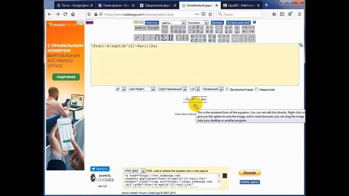This screenshot has width=349, height=196.
Task: Close the Онлайновый редактор tab
Action: 216,5
